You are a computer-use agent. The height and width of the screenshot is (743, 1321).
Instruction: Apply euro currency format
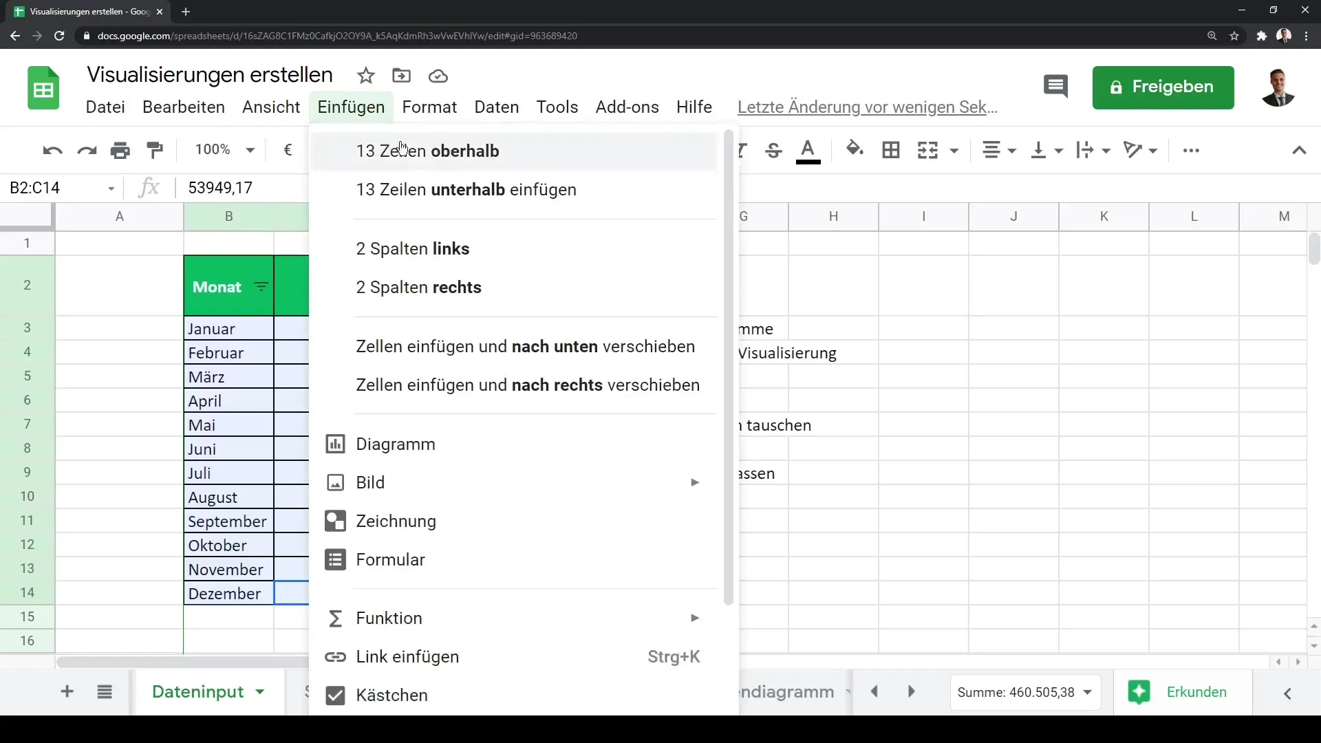coord(288,150)
